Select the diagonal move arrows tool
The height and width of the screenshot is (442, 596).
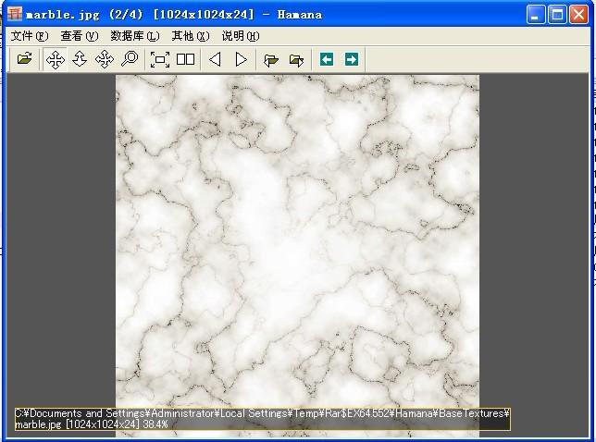click(105, 59)
